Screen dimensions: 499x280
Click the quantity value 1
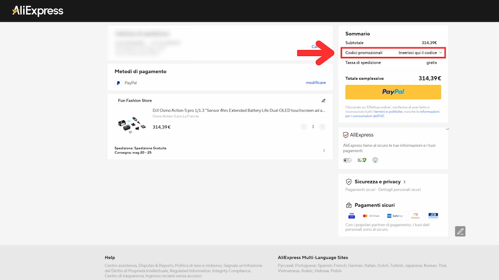[313, 127]
